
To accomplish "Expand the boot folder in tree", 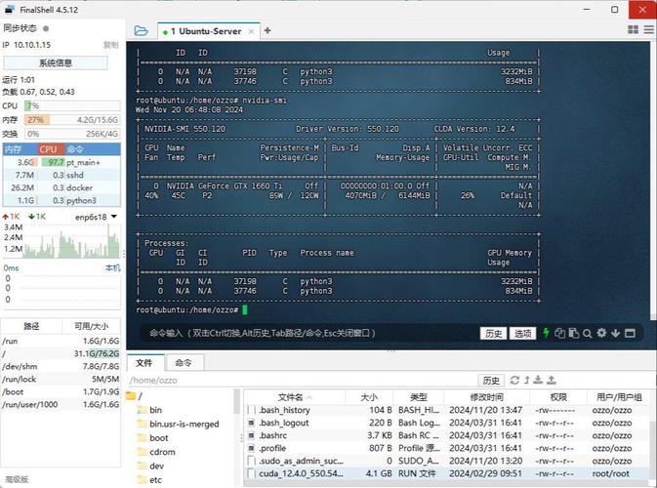I will (x=159, y=438).
